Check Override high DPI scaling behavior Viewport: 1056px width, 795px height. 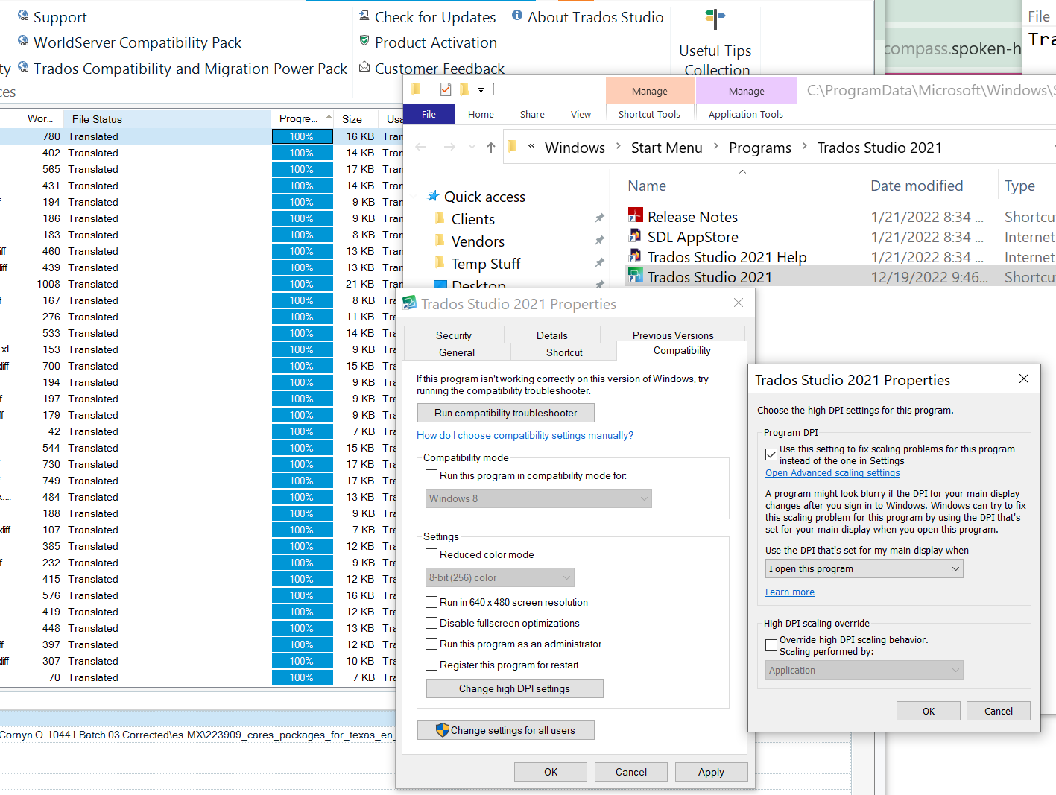(772, 645)
